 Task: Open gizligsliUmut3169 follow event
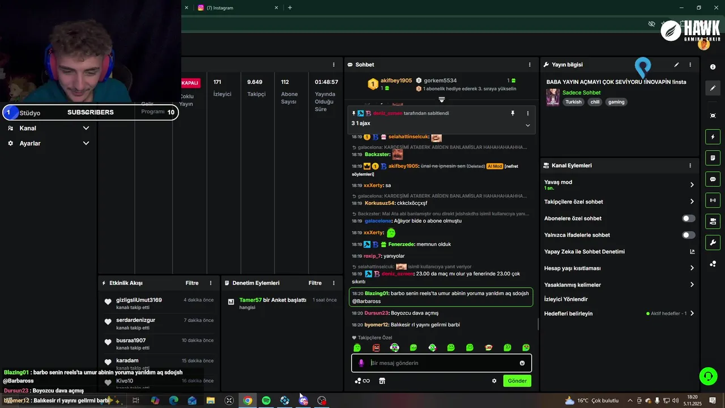[x=159, y=303]
